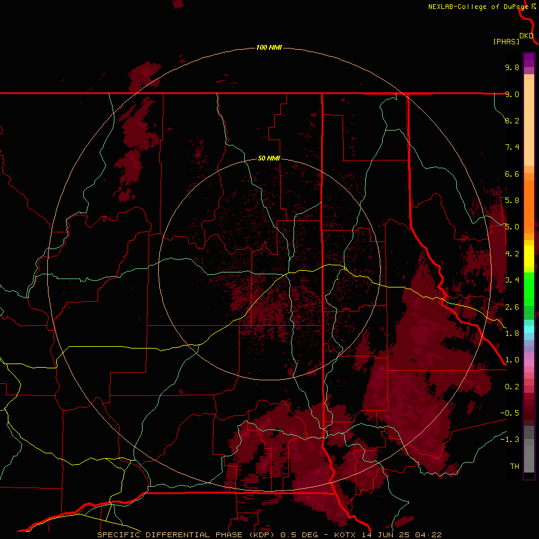Screen dimensions: 539x539
Task: Click the DKD label above the legend
Action: (526, 36)
